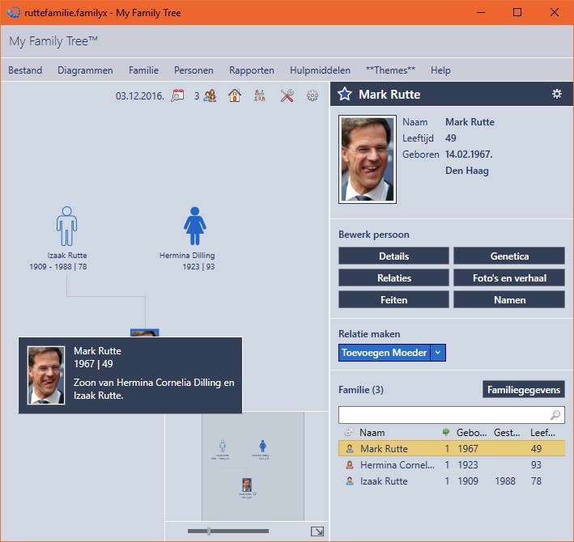Click the Izaak Rutte person icon in list

coord(350,481)
